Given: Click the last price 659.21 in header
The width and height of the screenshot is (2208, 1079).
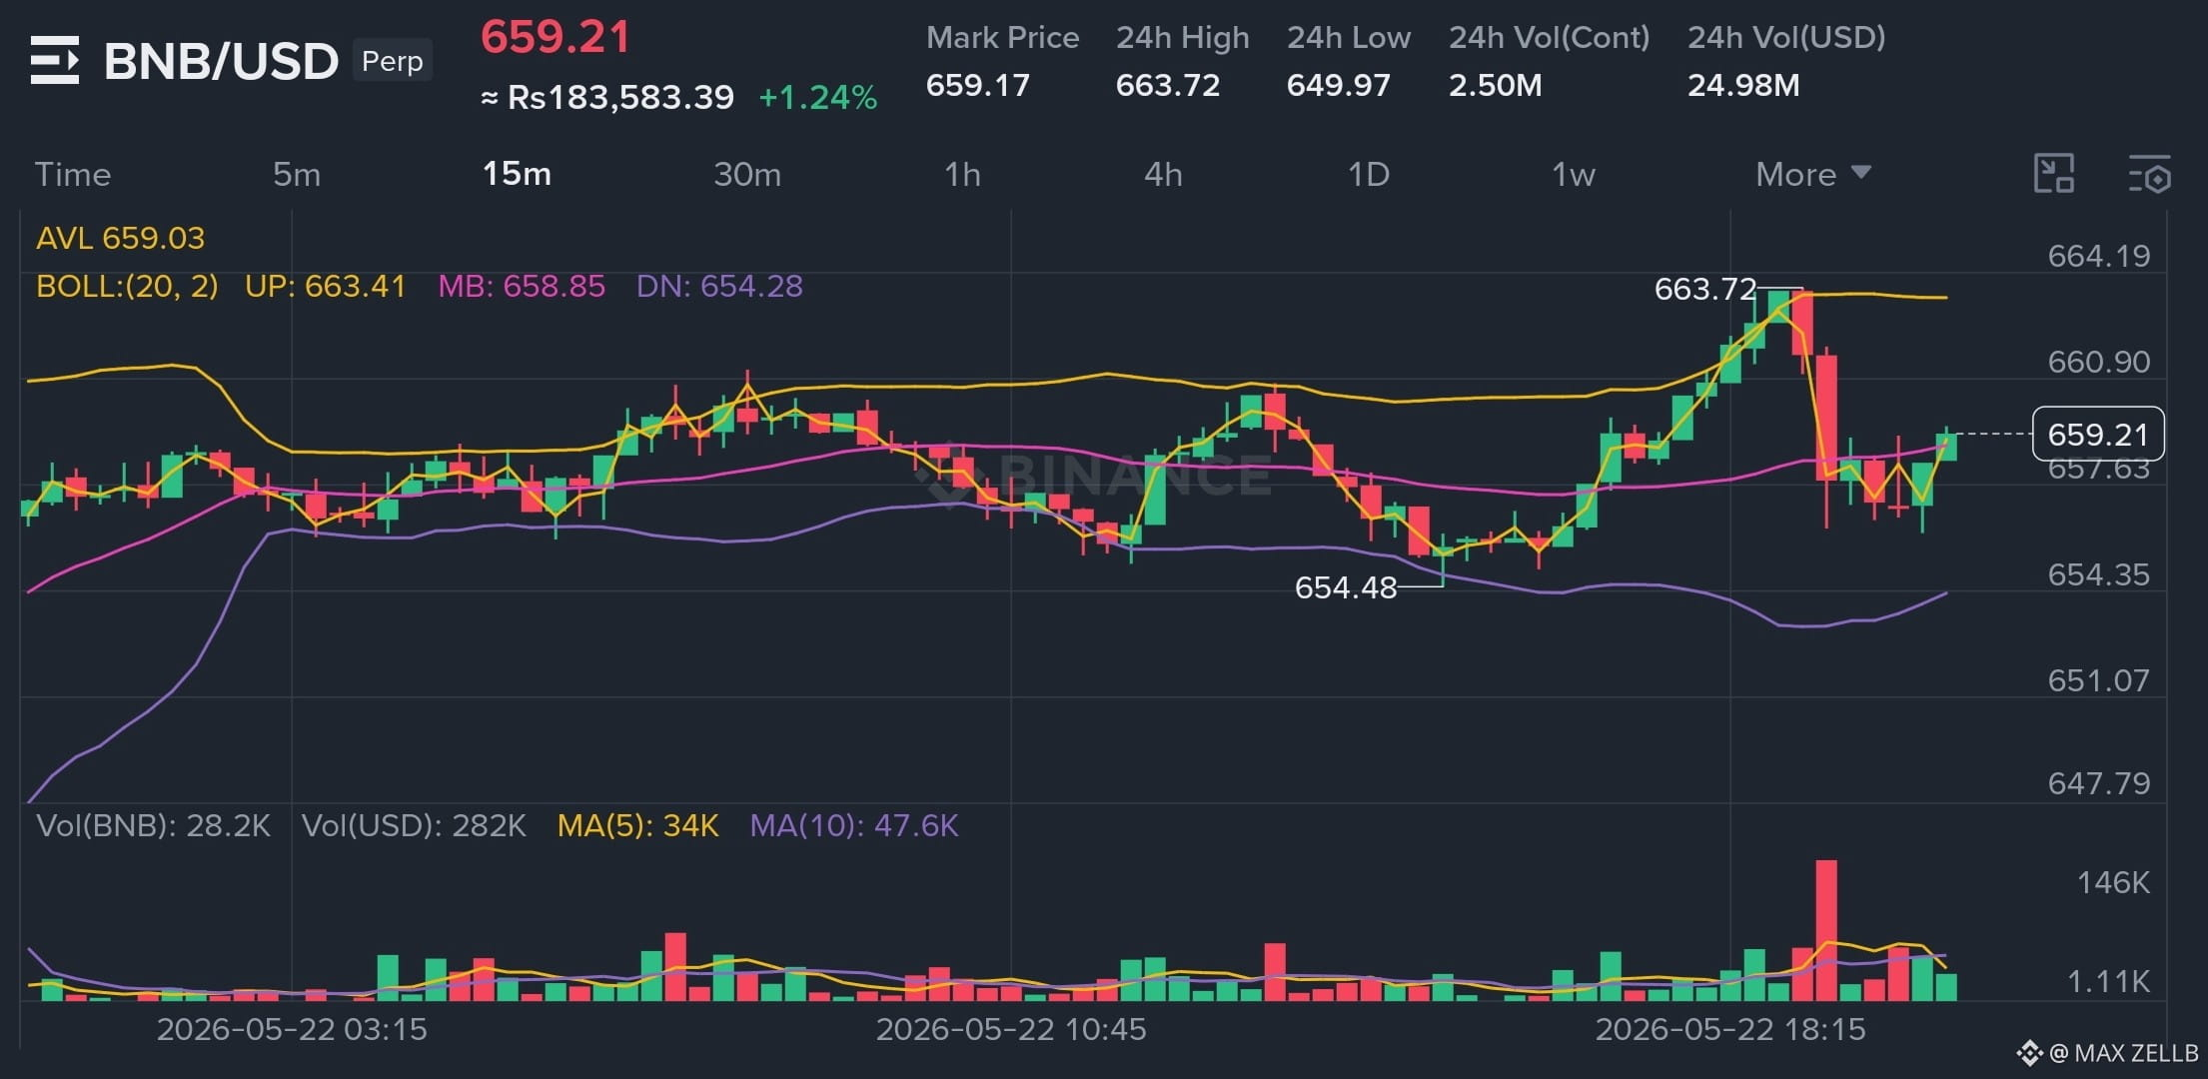Looking at the screenshot, I should 555,37.
